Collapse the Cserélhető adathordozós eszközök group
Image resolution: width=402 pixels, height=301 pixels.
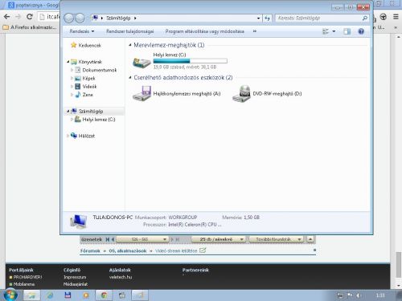[130, 78]
